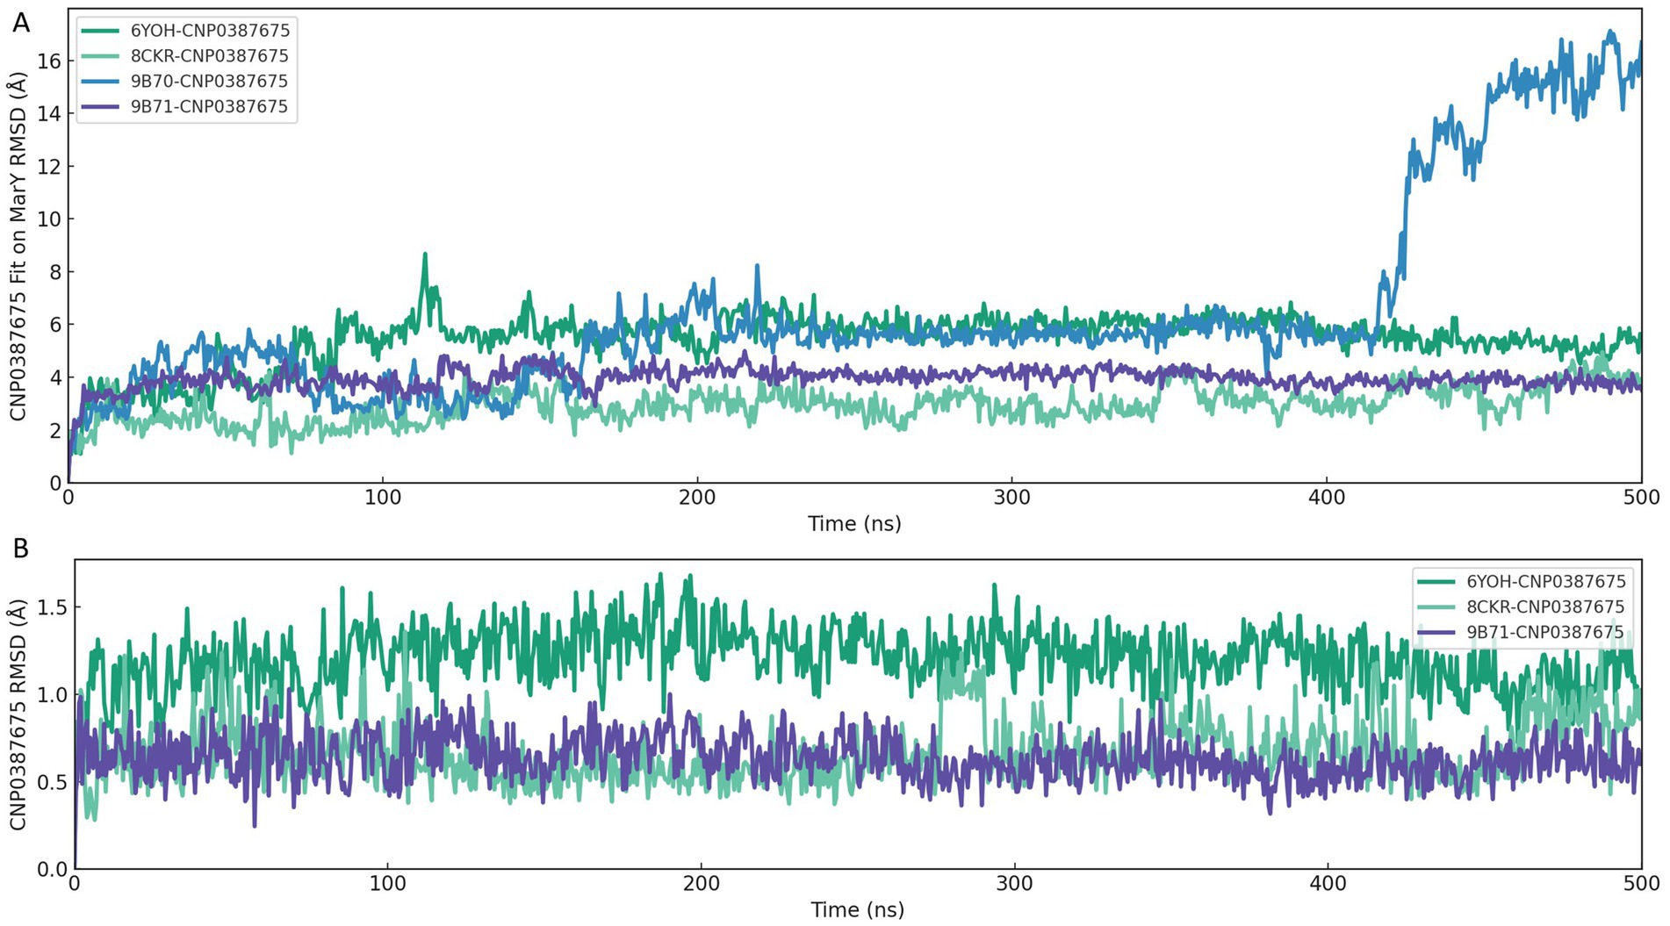Click light green 8CKR line swatch in panel B legend
This screenshot has height=926, width=1670.
(x=1436, y=607)
